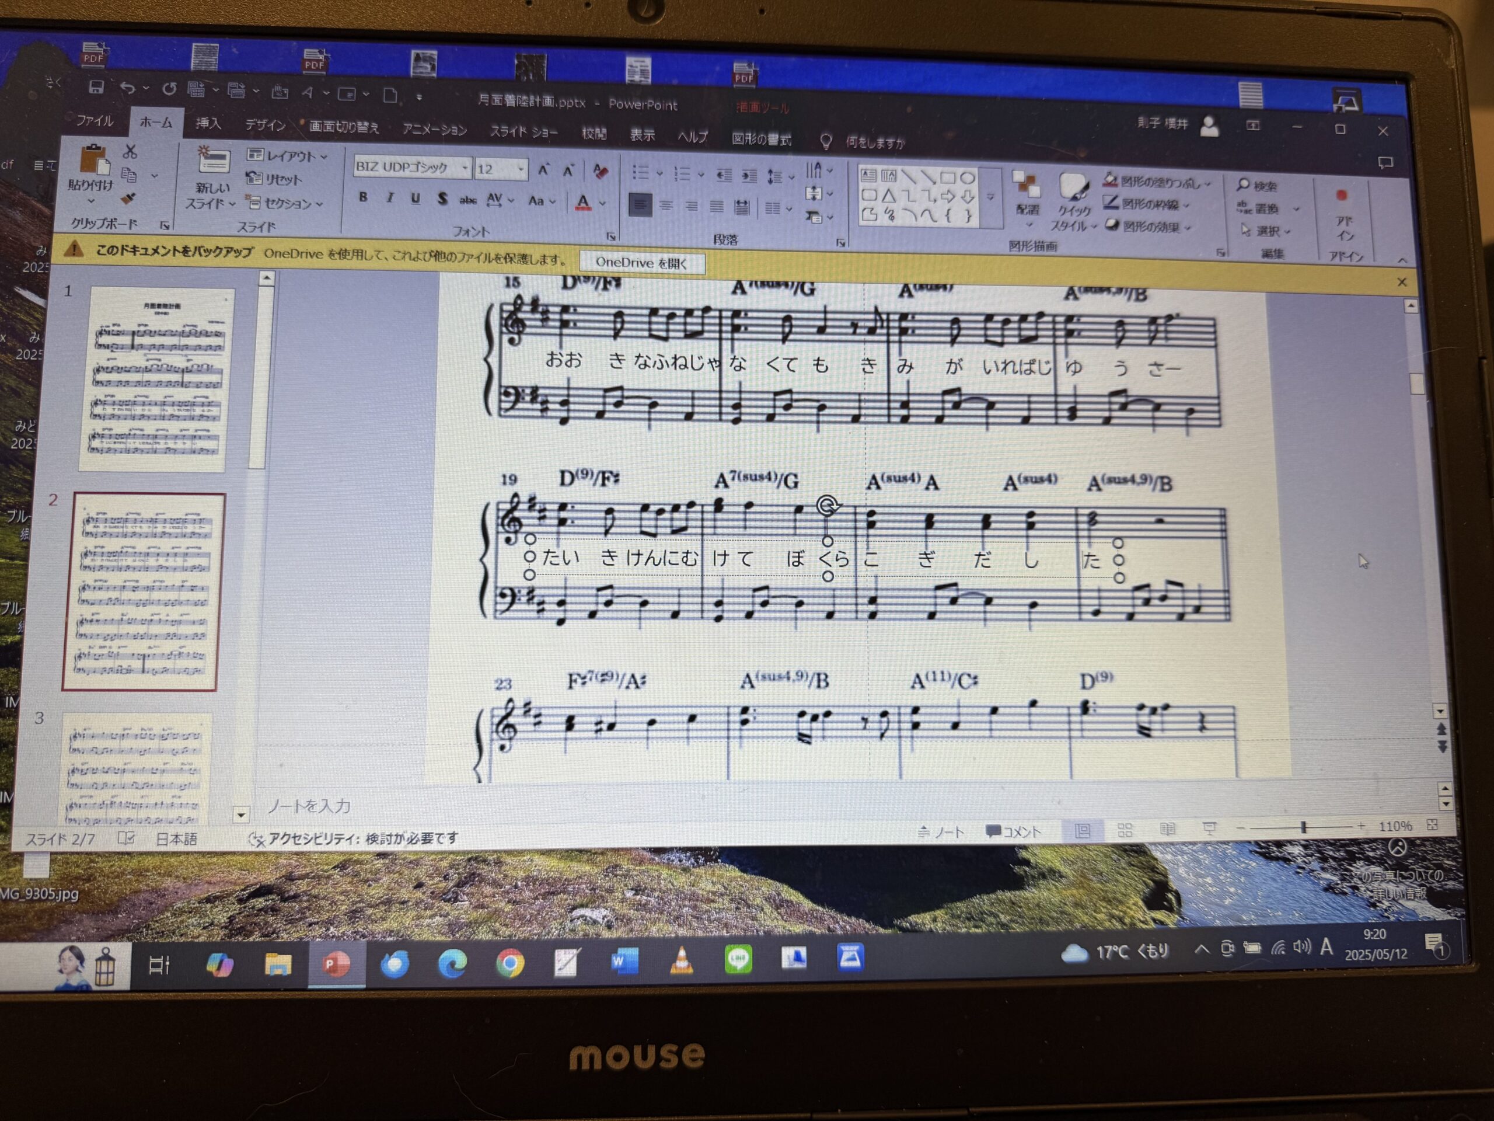Toggle Strikethrough (abc) formatting

coord(467,200)
